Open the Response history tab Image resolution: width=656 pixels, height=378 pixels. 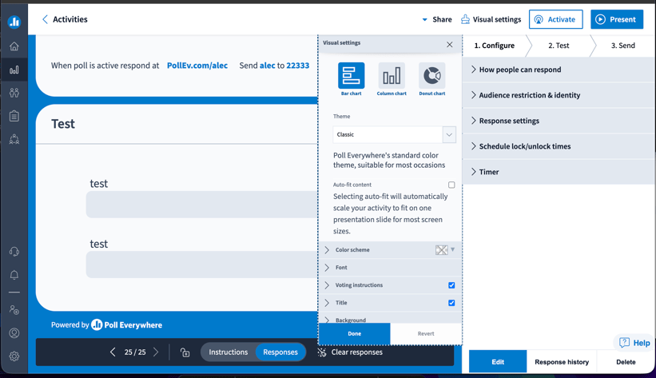tap(562, 362)
